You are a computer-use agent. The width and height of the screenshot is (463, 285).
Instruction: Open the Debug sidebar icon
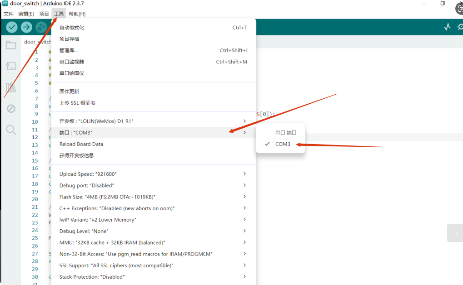[x=11, y=109]
